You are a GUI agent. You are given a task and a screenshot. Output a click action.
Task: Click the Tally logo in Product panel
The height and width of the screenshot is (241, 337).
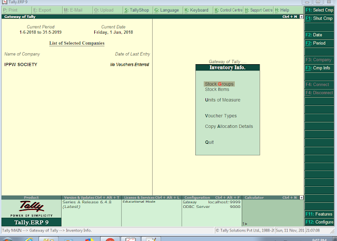[32, 207]
